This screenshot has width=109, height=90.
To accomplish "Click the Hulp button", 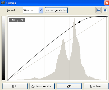I will [15, 86].
